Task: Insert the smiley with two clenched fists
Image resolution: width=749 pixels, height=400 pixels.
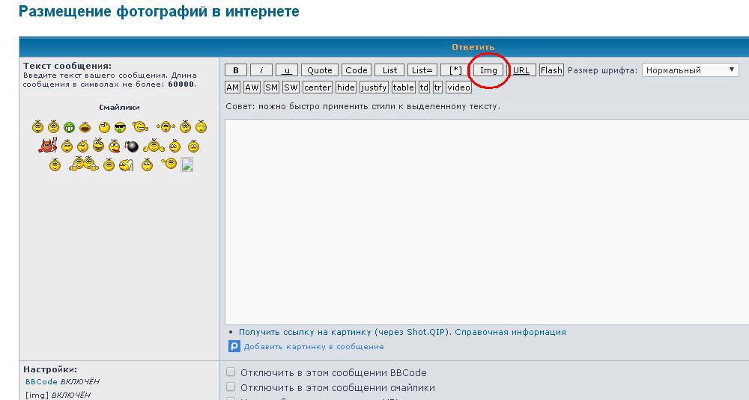Action: click(154, 147)
